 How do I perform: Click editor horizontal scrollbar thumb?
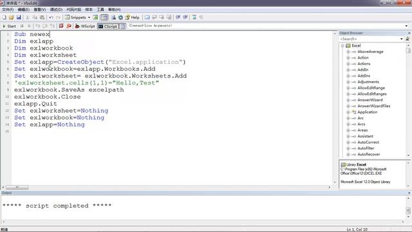tap(17, 188)
